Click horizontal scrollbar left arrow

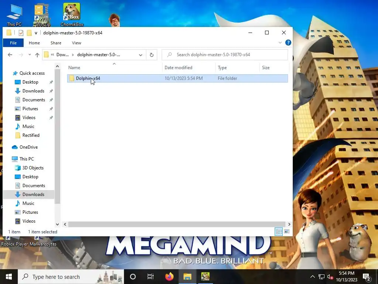click(x=65, y=224)
